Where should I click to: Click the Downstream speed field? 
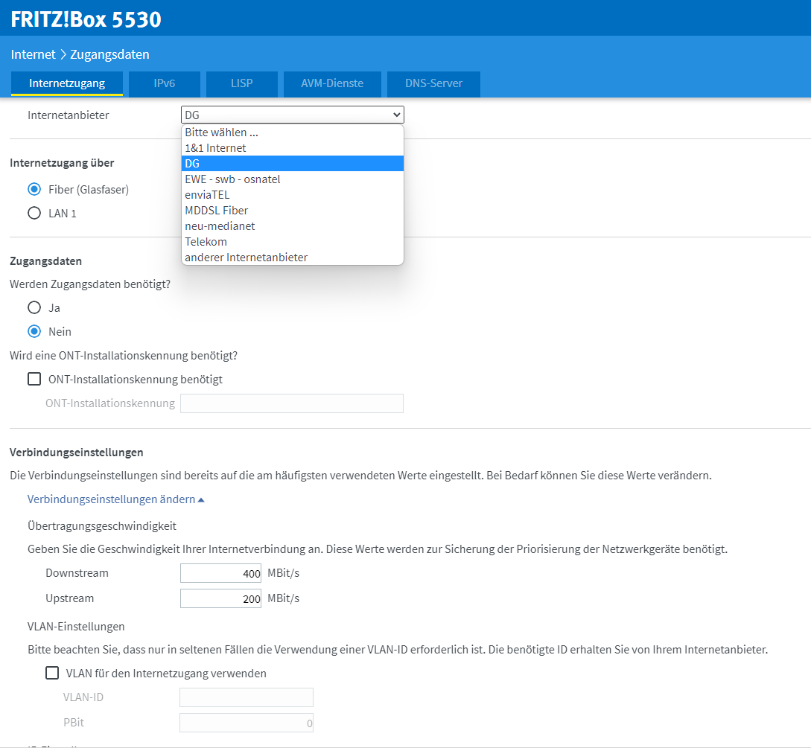pos(221,573)
